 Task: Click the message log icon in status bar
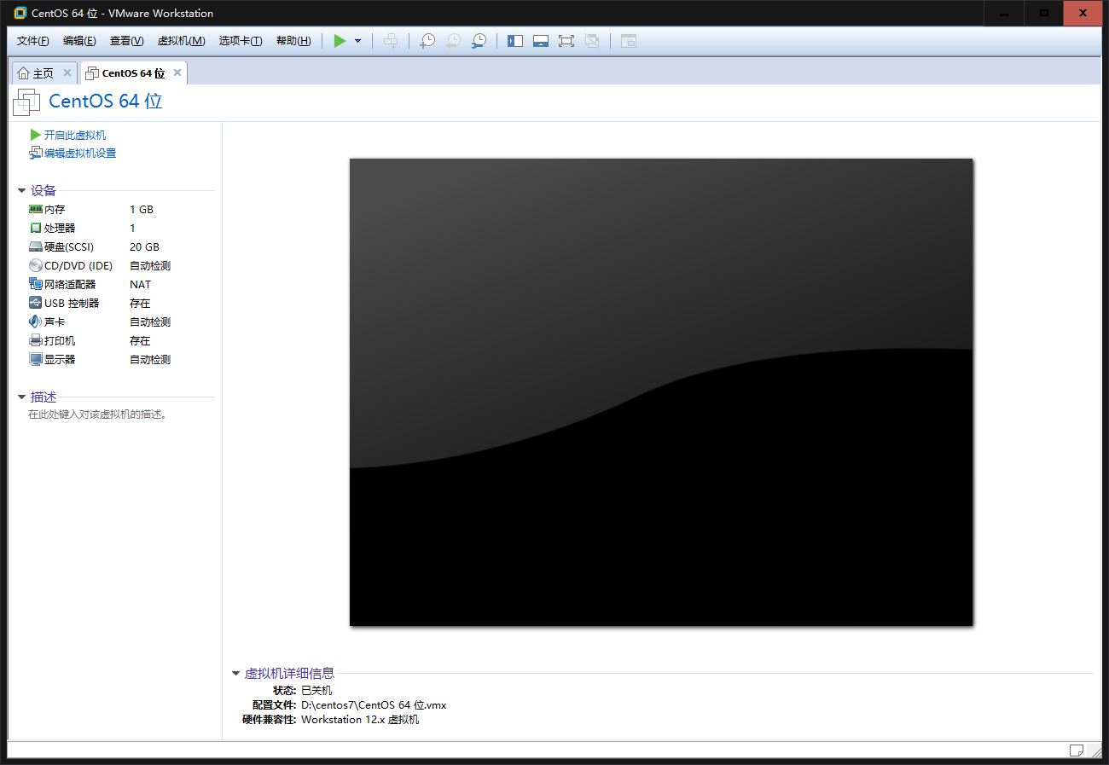(x=1077, y=750)
